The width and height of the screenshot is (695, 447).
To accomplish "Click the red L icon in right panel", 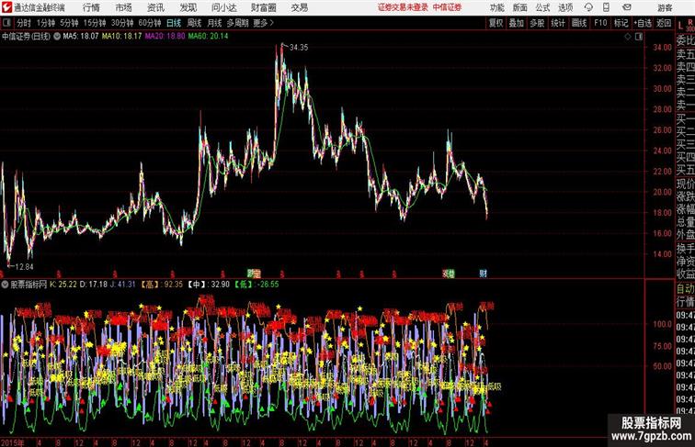I will click(x=680, y=25).
